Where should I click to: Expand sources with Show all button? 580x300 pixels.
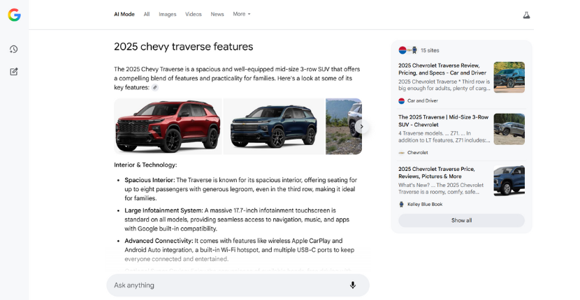pyautogui.click(x=461, y=220)
